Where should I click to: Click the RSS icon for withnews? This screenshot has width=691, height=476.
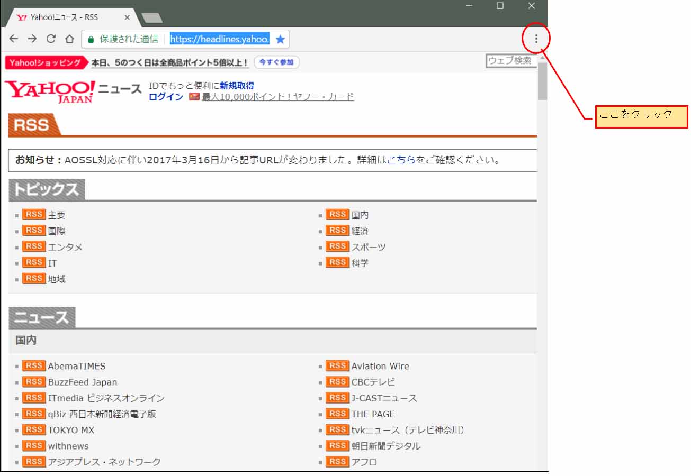(34, 445)
